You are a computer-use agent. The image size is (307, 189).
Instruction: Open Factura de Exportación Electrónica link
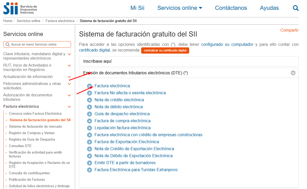[x=127, y=142]
